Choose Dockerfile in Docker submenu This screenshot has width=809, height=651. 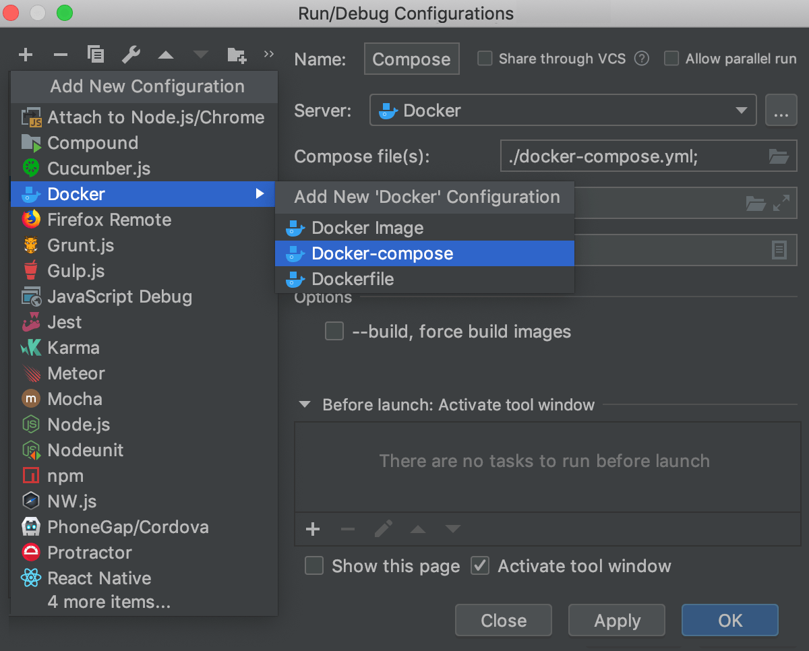[x=425, y=279]
